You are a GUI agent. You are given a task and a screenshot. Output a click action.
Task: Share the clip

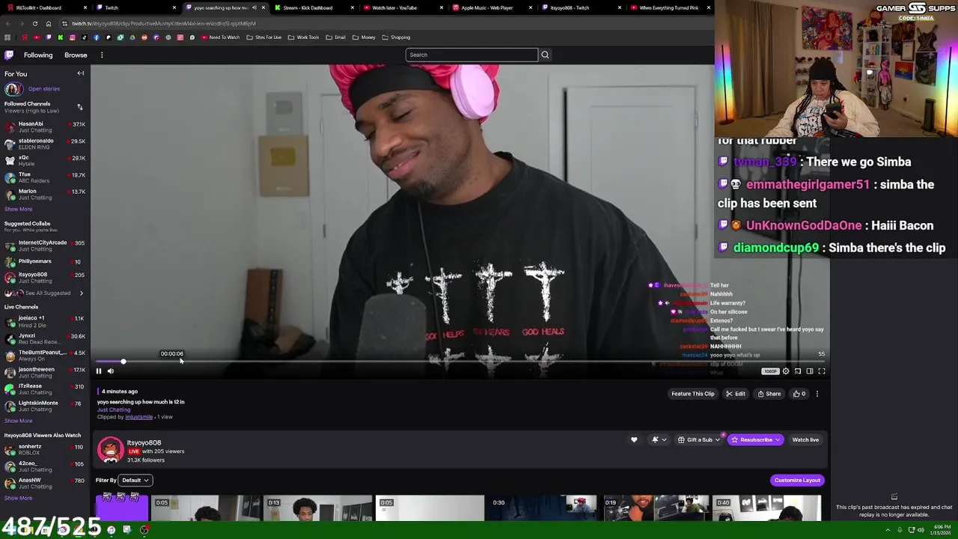pyautogui.click(x=769, y=394)
